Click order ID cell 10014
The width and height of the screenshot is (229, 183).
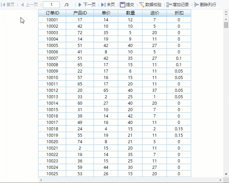(x=52, y=103)
